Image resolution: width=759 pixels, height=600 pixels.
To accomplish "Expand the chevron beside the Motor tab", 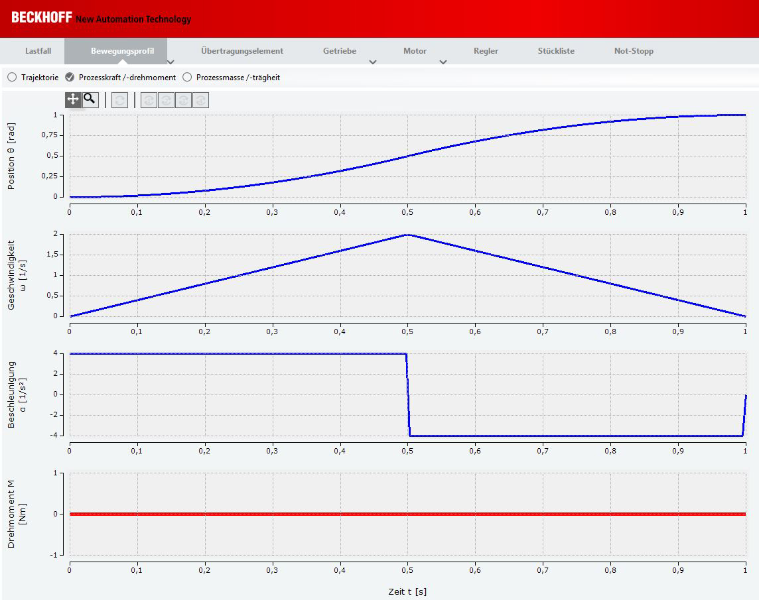I will coord(443,62).
